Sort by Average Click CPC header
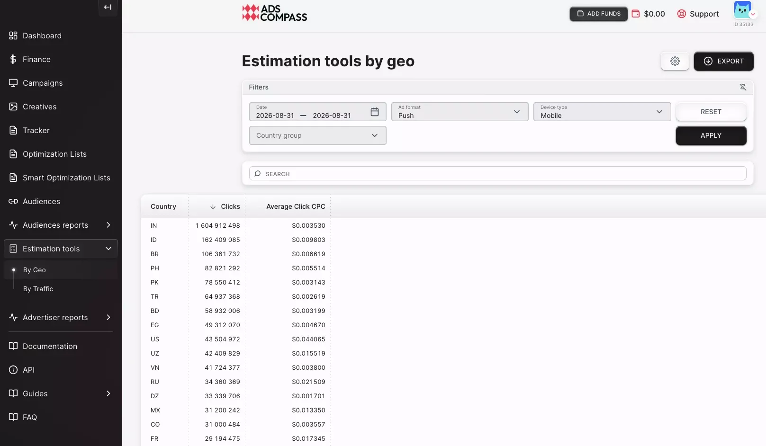The width and height of the screenshot is (766, 446). tap(296, 206)
